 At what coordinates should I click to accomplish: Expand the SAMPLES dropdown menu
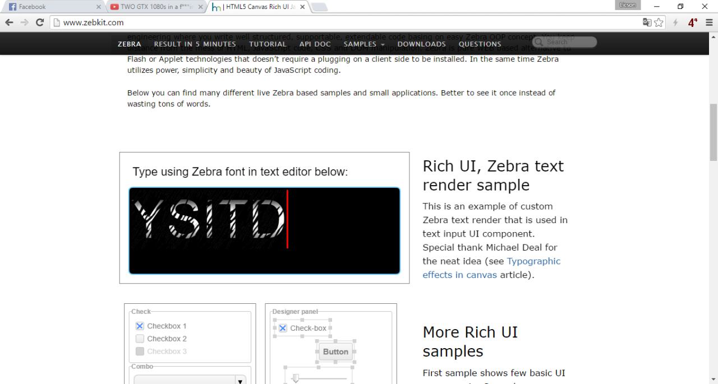(364, 44)
